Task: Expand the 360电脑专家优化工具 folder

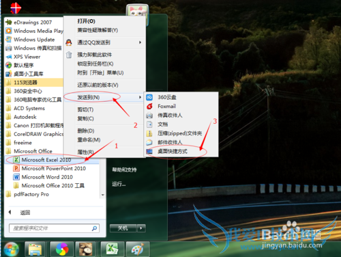Action: click(33, 100)
